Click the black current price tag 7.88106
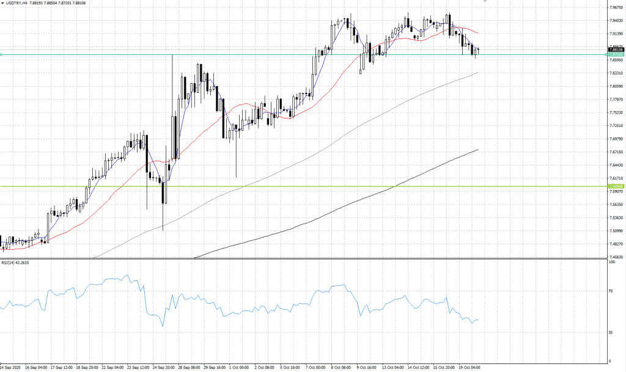The width and height of the screenshot is (626, 372). (x=614, y=49)
